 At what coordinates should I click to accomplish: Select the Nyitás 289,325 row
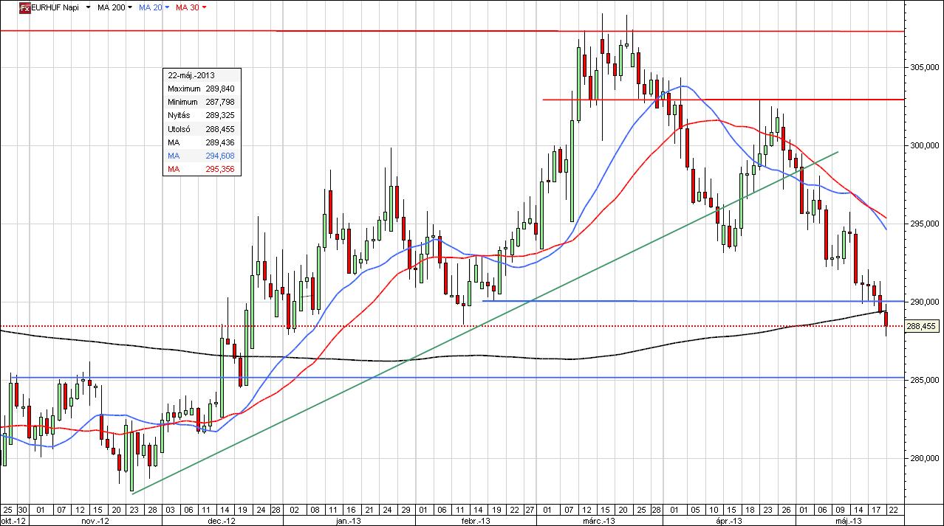[201, 115]
